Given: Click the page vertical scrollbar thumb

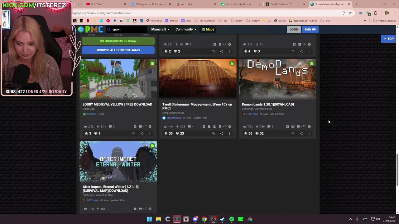Looking at the screenshot, I should coord(397,170).
